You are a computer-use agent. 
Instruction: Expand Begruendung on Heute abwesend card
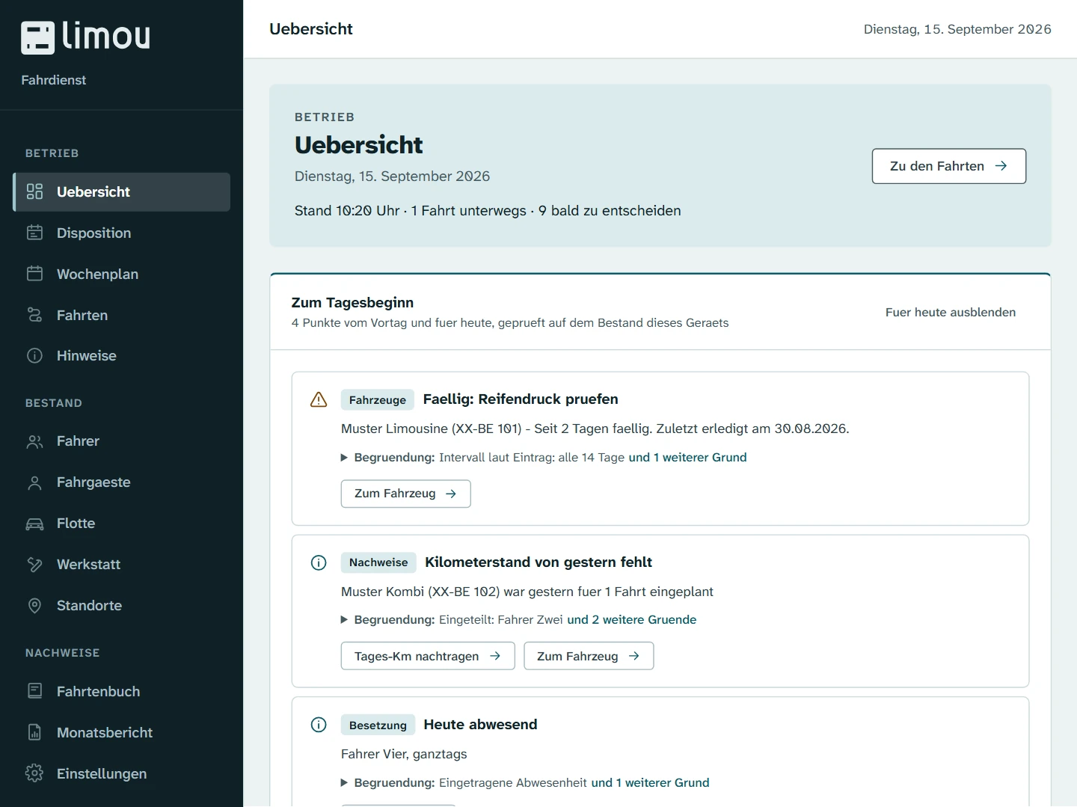tap(344, 782)
